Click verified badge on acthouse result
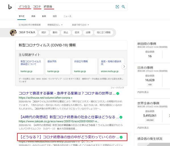This screenshot has height=146, width=170. pos(118,93)
